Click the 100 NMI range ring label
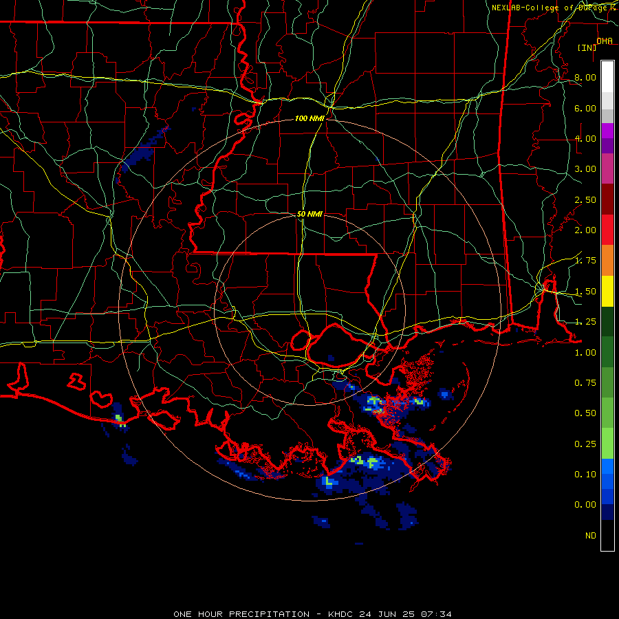The height and width of the screenshot is (619, 619). point(309,118)
